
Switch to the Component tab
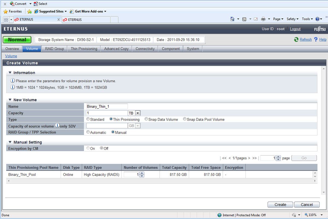[x=171, y=49]
